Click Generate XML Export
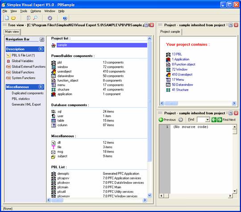The height and width of the screenshot is (212, 241). [26, 104]
